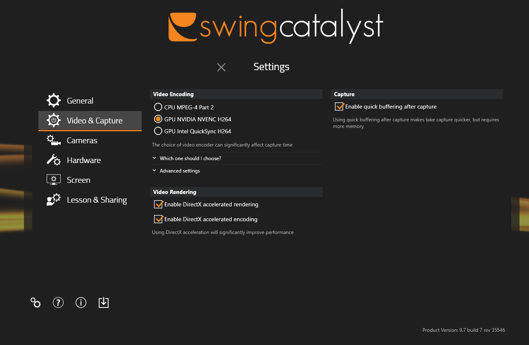Screen dimensions: 529x345
Task: Click the Screen monitor icon
Action: tap(54, 180)
